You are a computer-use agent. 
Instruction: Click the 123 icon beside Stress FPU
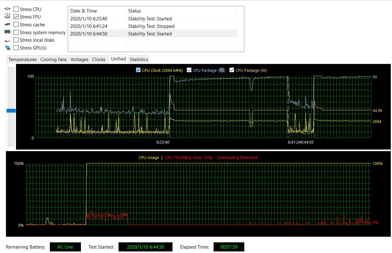(x=8, y=17)
